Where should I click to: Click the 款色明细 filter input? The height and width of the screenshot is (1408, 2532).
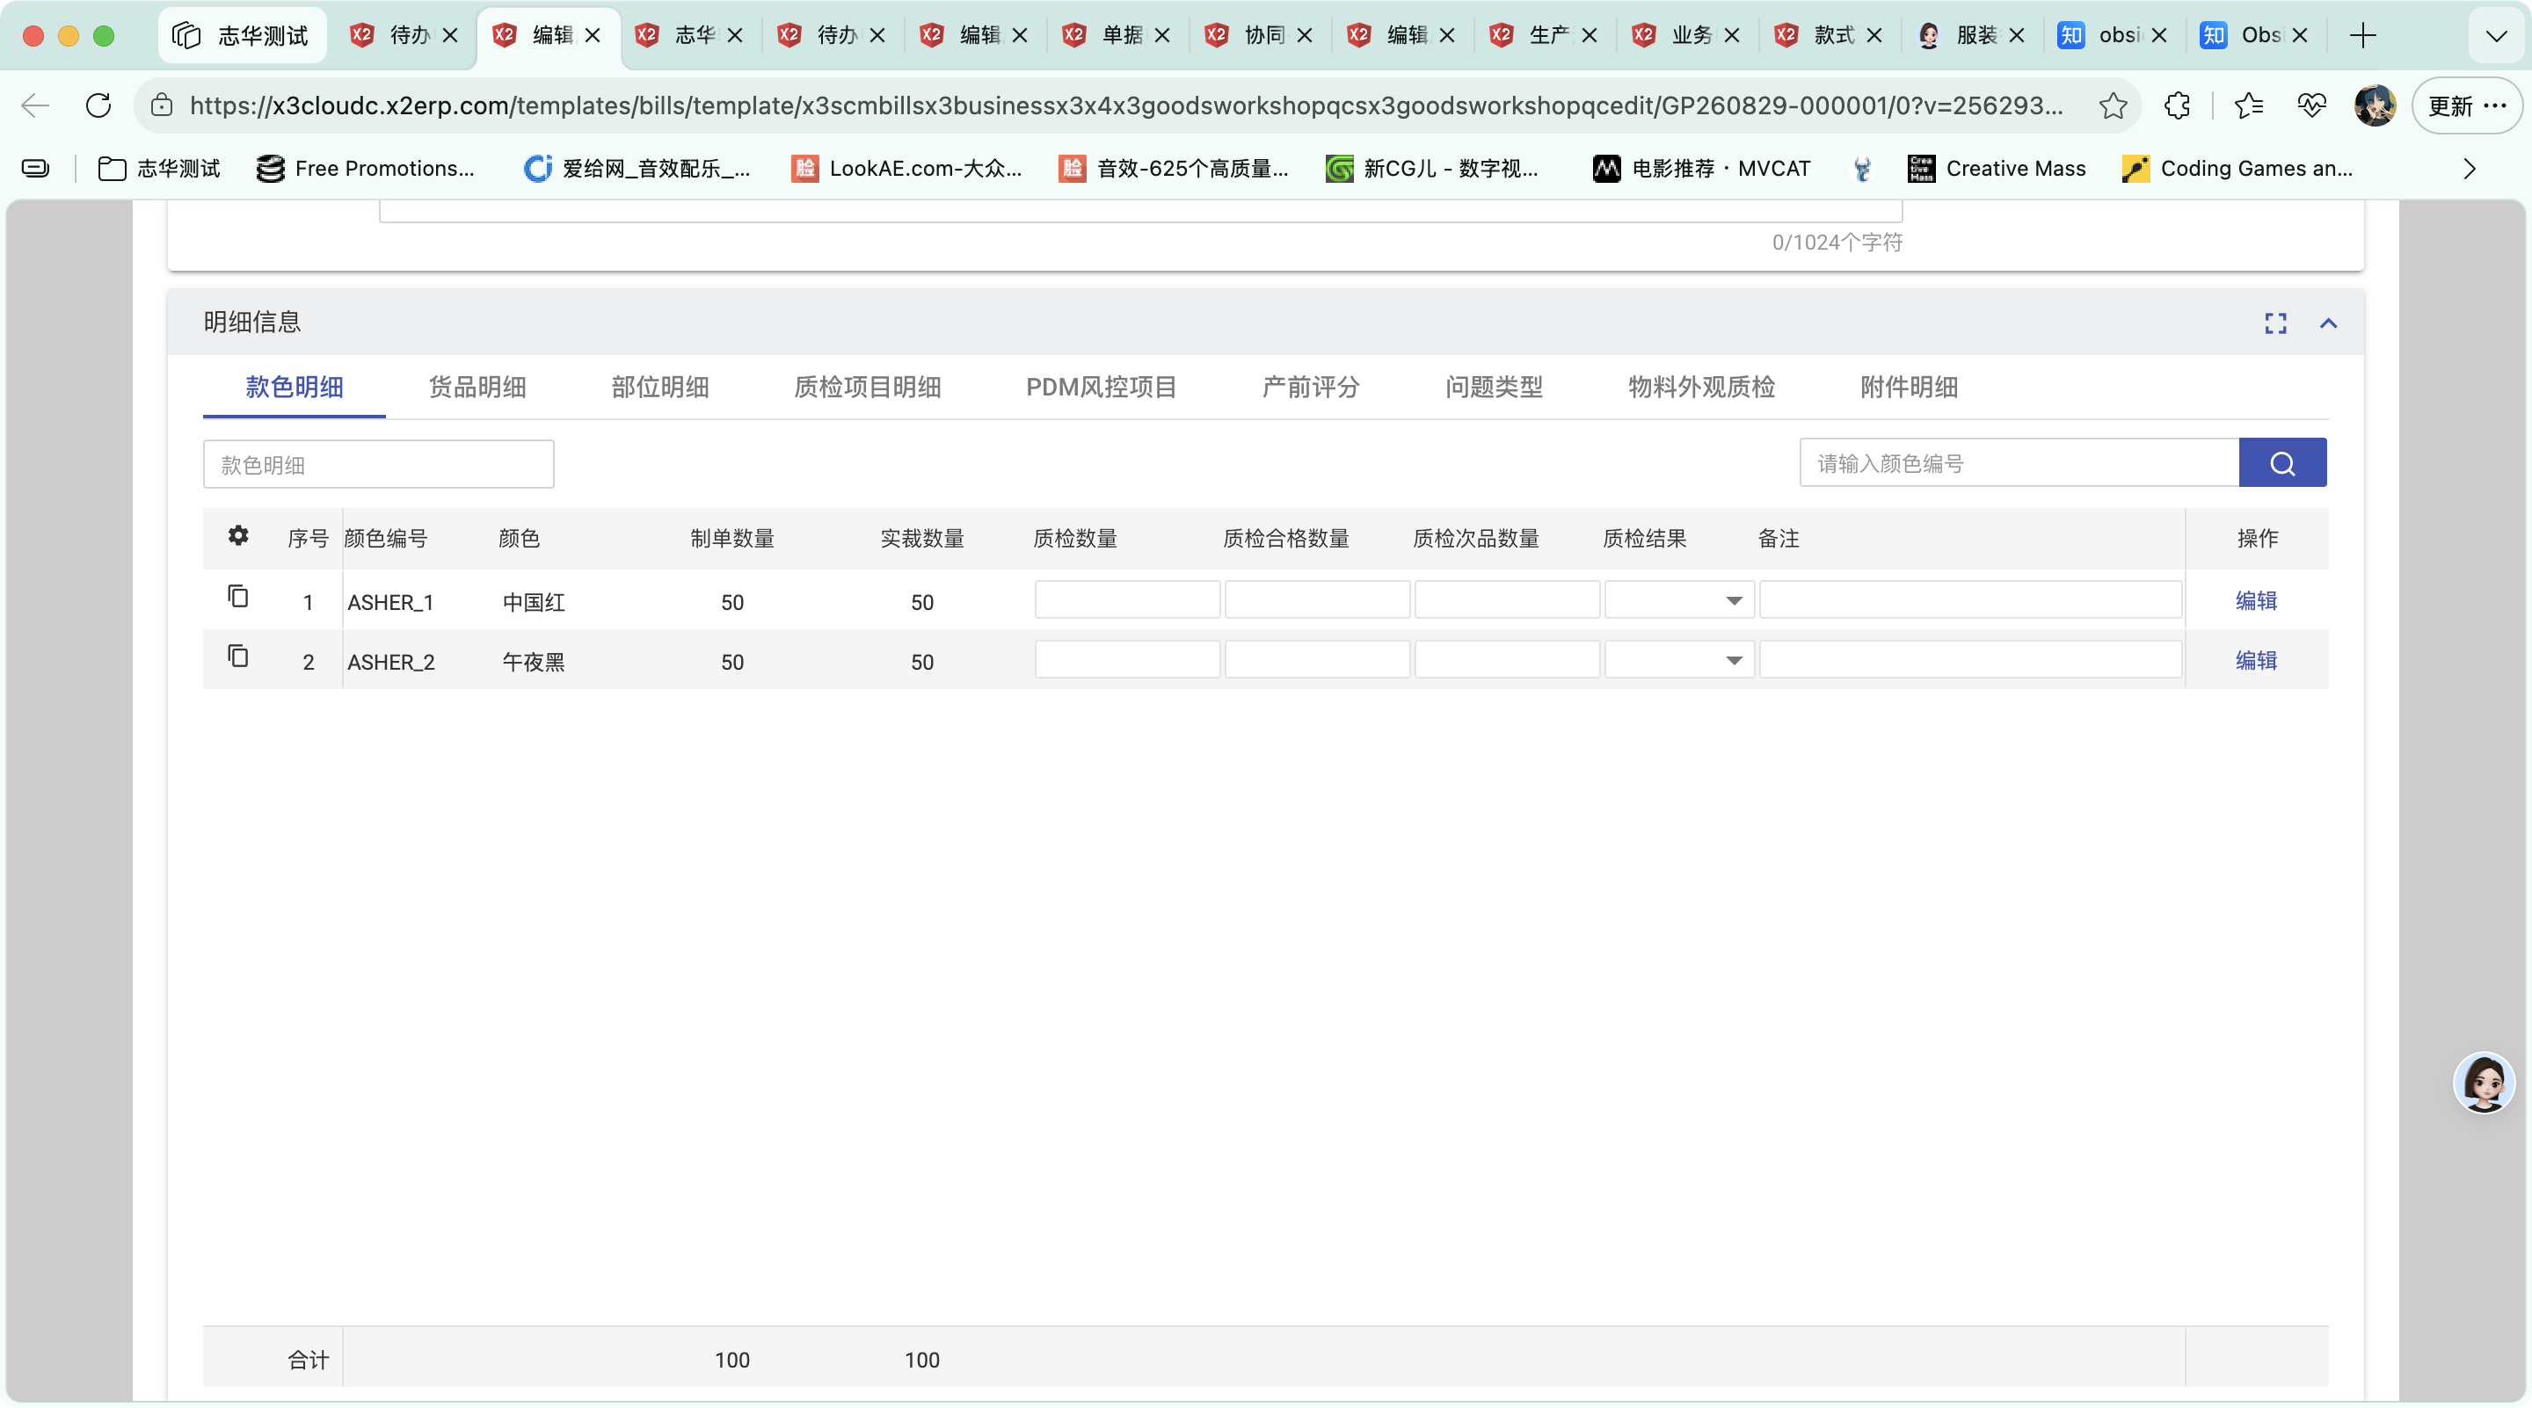click(378, 465)
